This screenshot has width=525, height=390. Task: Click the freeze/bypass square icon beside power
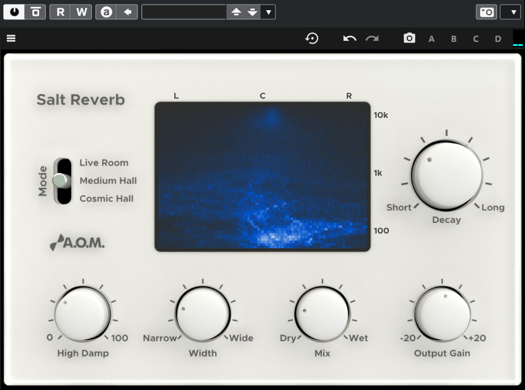pyautogui.click(x=35, y=12)
